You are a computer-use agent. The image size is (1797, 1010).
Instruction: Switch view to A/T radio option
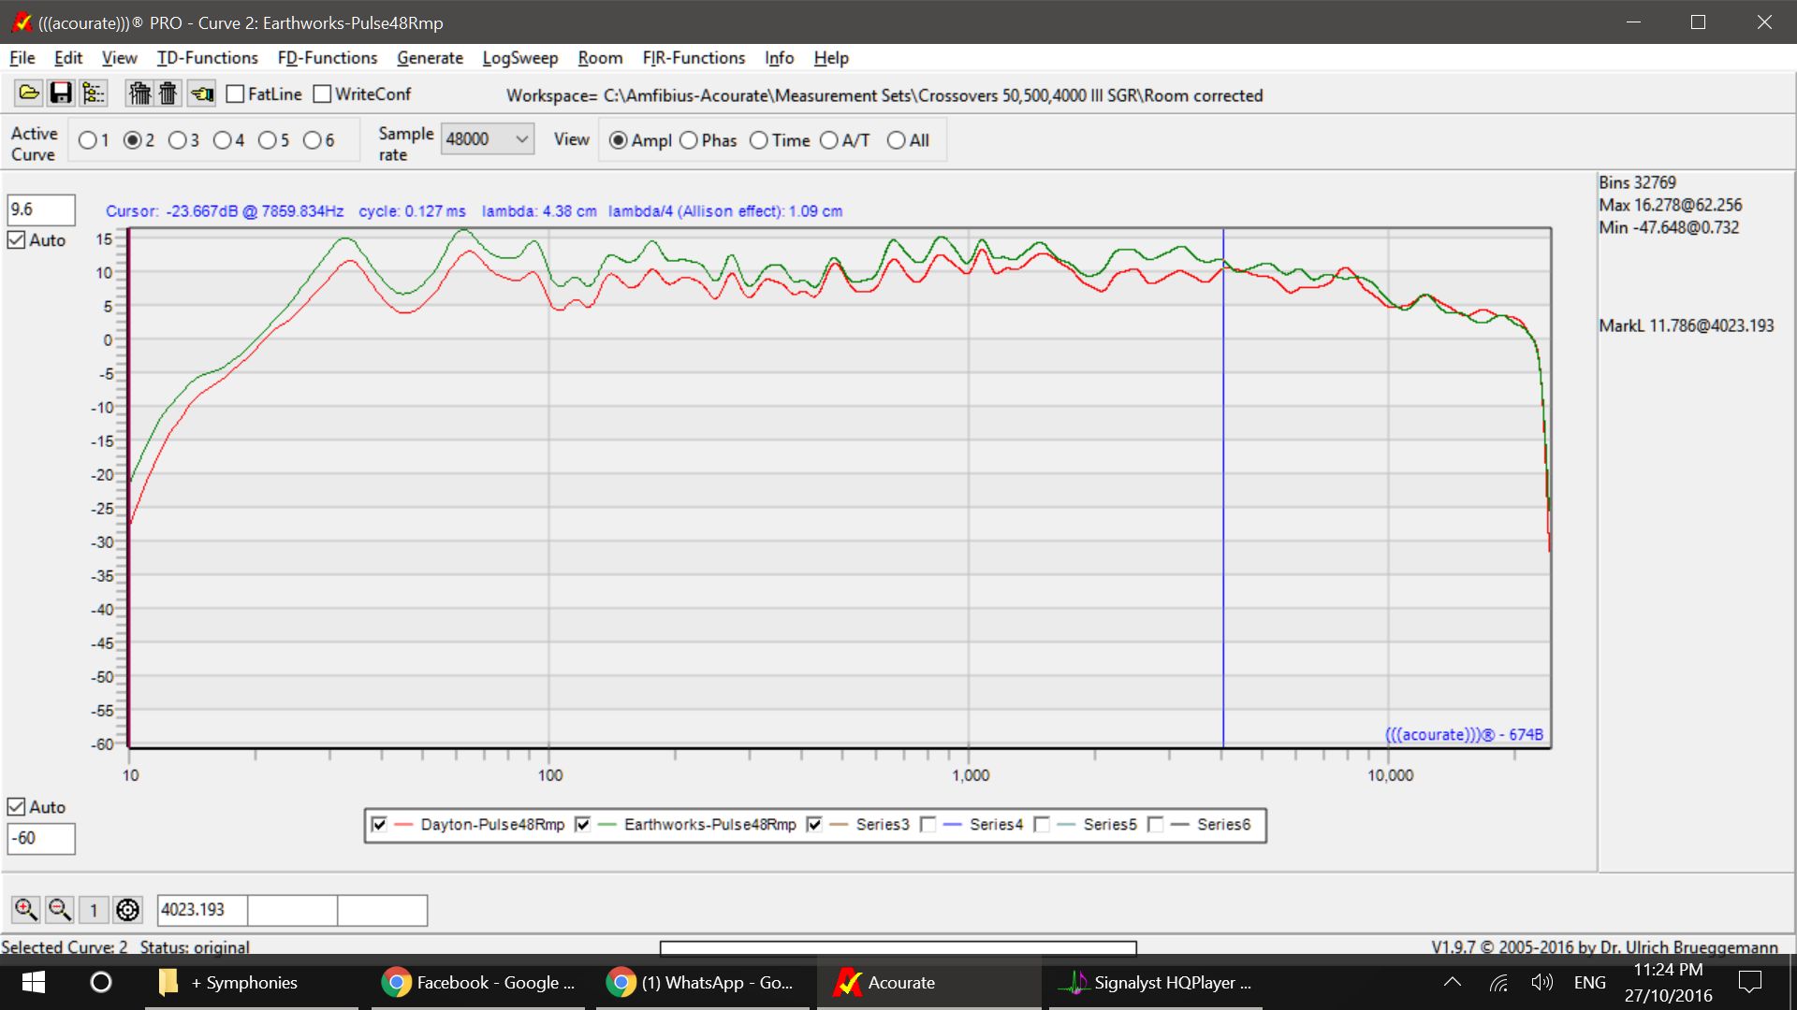tap(829, 140)
